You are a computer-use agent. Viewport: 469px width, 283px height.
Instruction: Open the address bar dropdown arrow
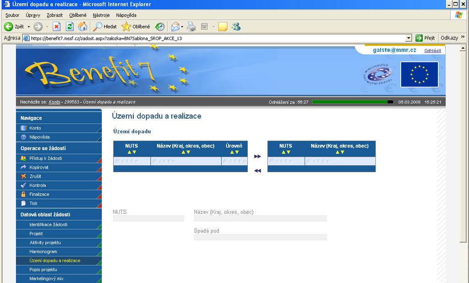tap(409, 38)
